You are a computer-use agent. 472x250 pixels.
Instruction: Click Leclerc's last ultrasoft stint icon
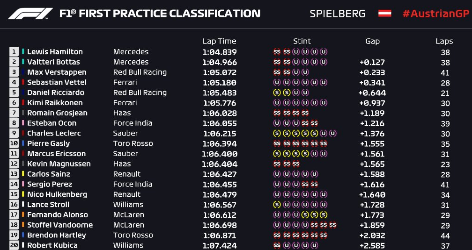coord(332,133)
